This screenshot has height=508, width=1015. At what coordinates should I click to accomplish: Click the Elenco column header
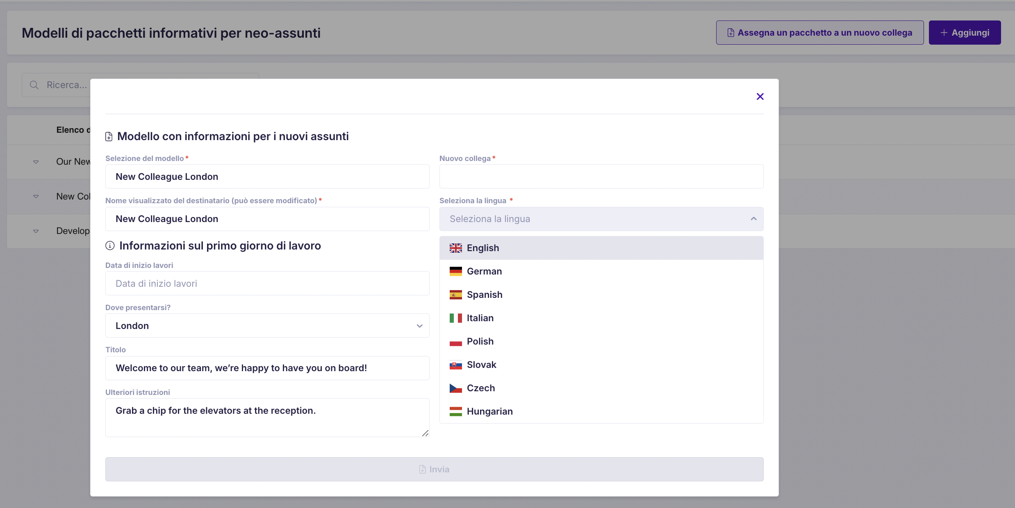[x=73, y=130]
